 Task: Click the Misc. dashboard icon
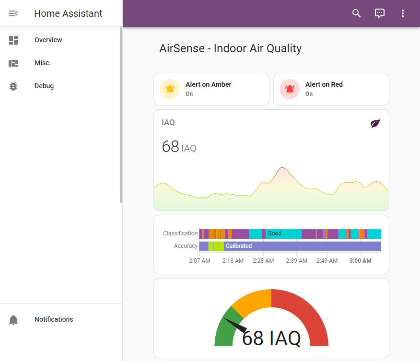point(13,63)
